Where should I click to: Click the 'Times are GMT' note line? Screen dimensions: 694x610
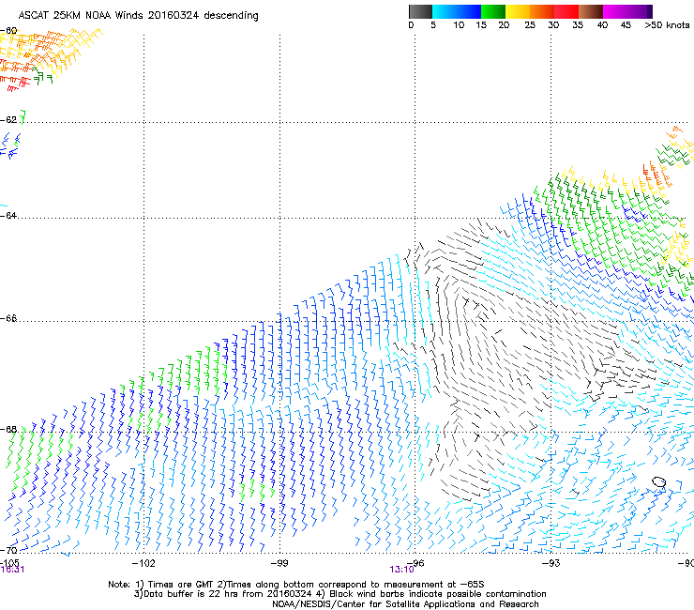(x=296, y=585)
